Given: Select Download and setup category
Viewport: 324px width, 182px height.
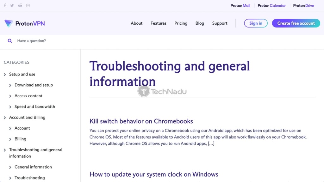Looking at the screenshot, I should click(x=34, y=85).
